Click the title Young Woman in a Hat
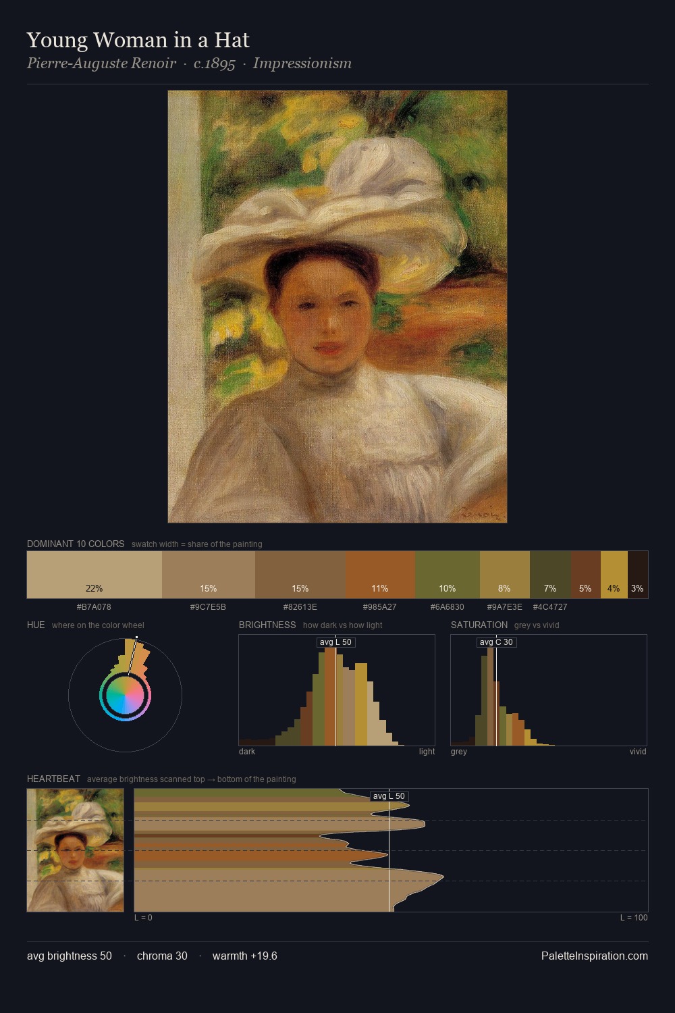This screenshot has width=675, height=1013. coord(138,40)
